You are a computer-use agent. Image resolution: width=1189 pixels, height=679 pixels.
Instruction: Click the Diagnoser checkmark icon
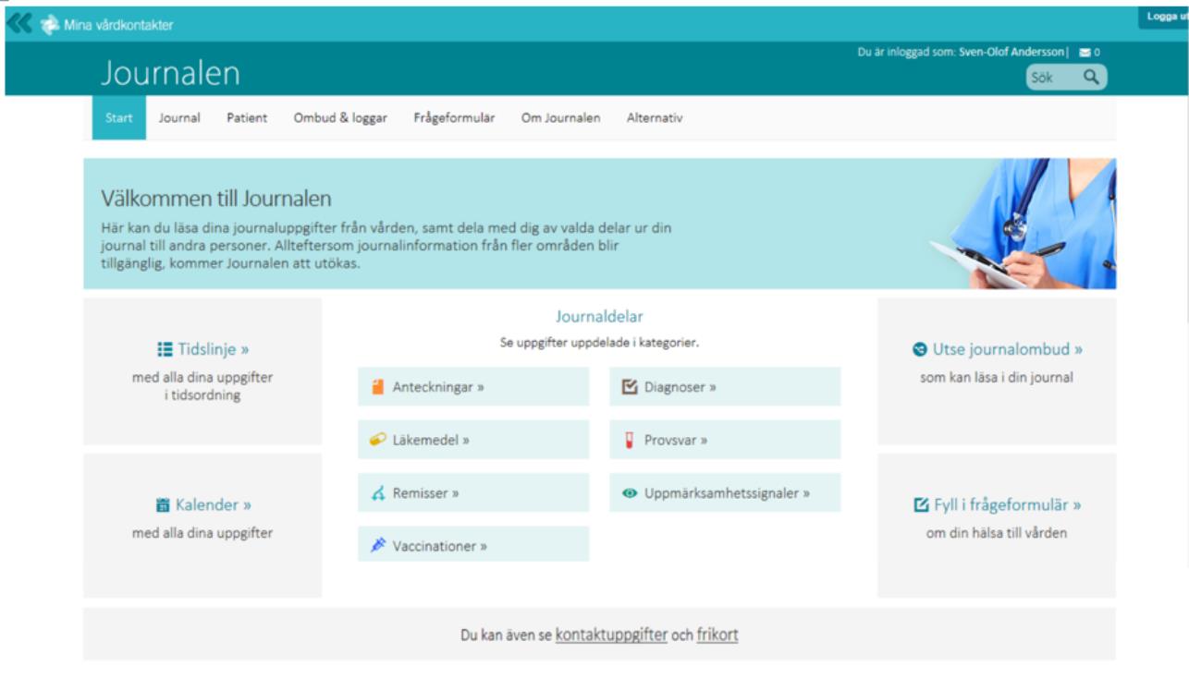[630, 387]
